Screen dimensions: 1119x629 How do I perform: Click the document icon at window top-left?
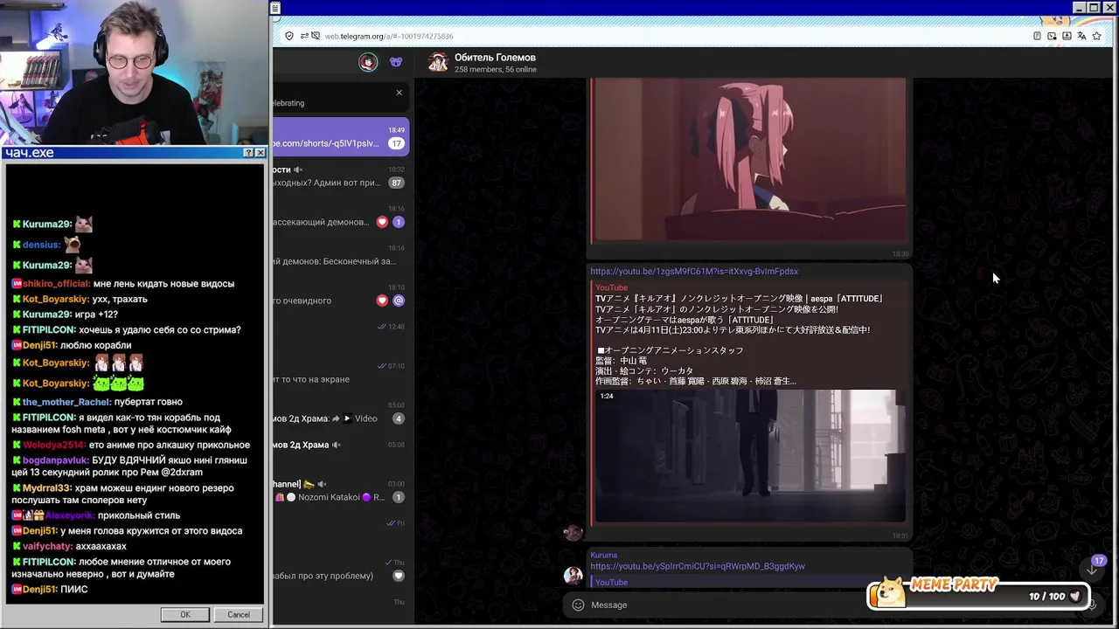coord(275,9)
